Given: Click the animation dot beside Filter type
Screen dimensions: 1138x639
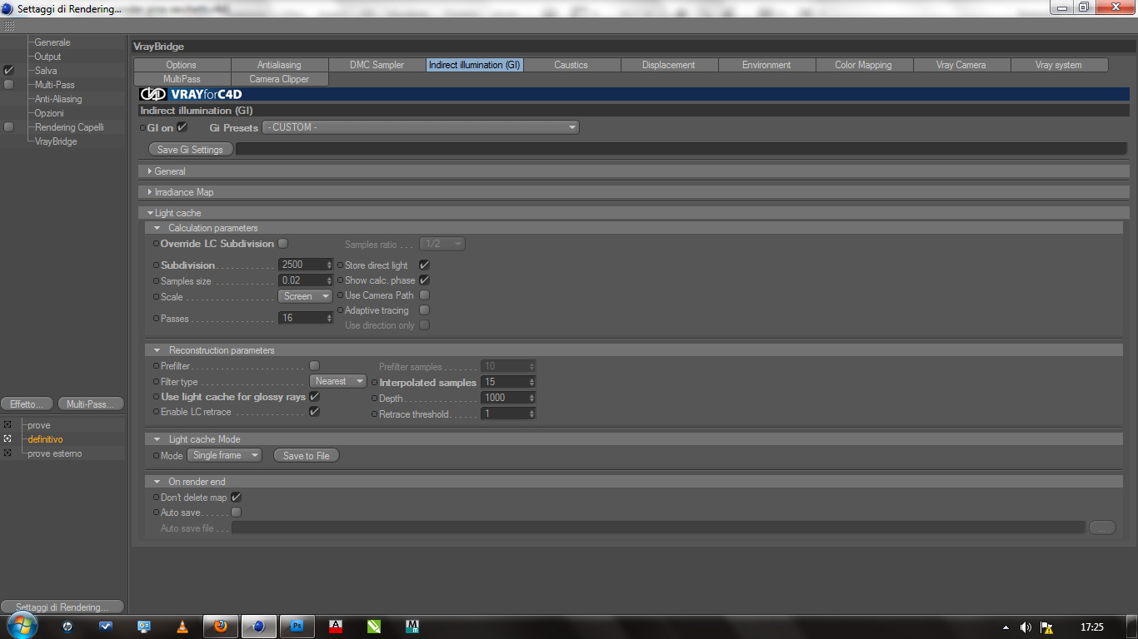Looking at the screenshot, I should coord(156,382).
